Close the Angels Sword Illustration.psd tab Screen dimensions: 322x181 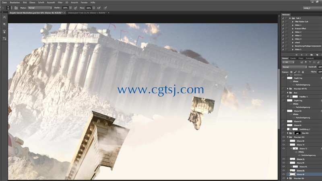(64, 13)
